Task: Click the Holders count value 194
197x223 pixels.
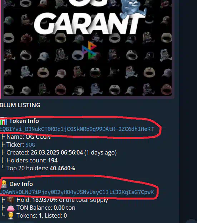Action: pyautogui.click(x=53, y=160)
